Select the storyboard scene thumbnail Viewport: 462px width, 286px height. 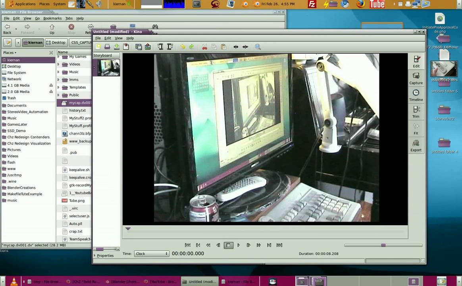coord(108,68)
